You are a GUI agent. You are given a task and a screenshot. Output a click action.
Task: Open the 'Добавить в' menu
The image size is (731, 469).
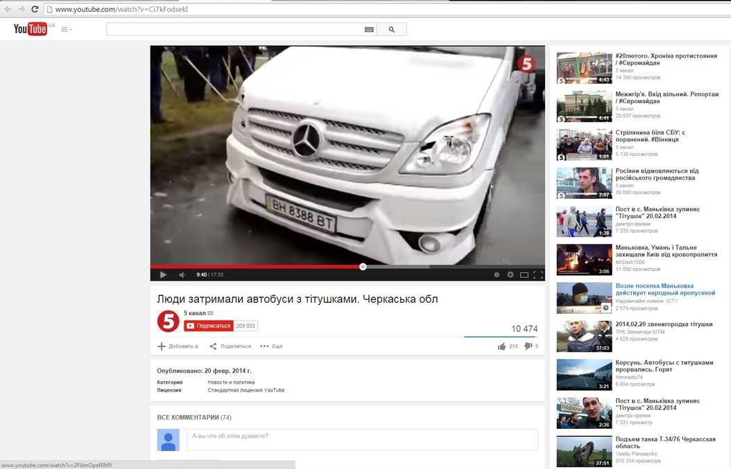(178, 346)
